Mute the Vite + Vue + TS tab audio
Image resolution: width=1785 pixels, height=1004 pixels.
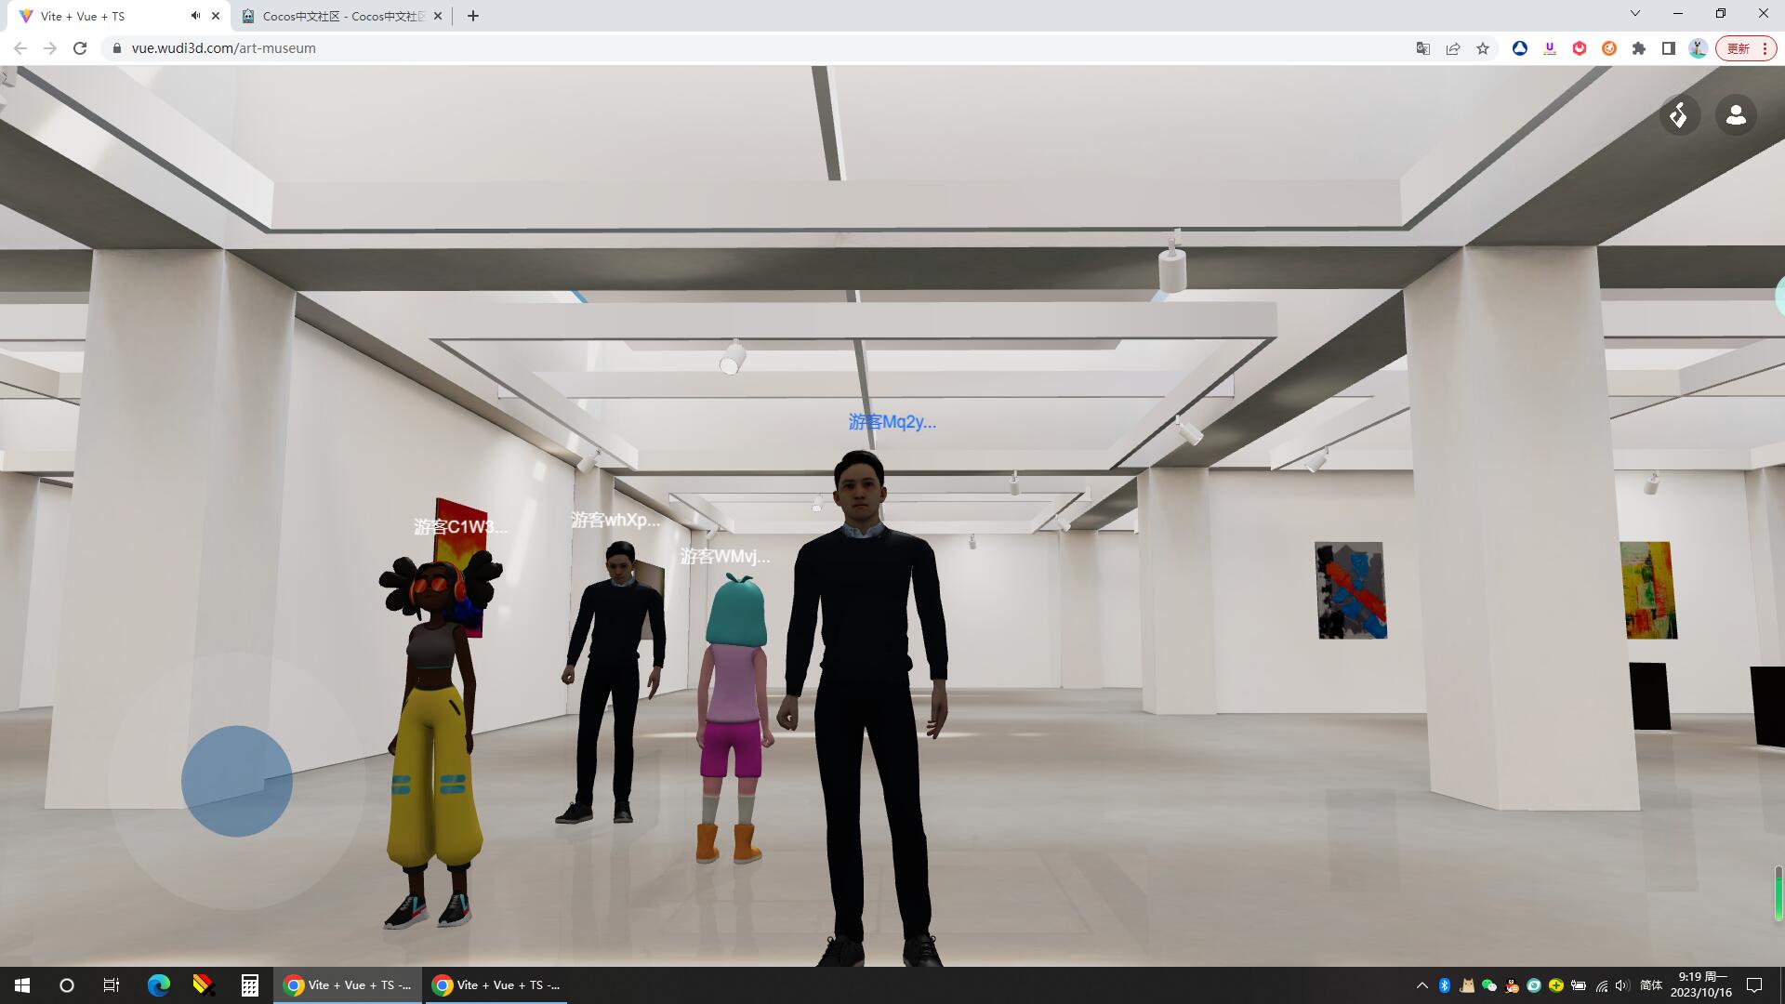(195, 16)
